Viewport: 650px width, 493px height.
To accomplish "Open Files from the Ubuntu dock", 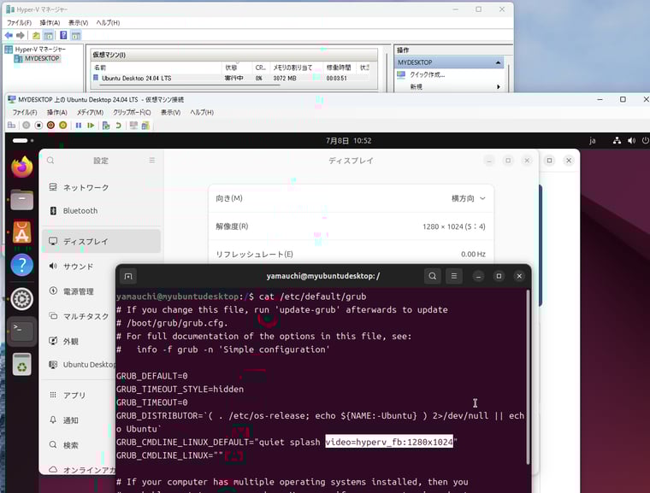I will click(x=22, y=200).
